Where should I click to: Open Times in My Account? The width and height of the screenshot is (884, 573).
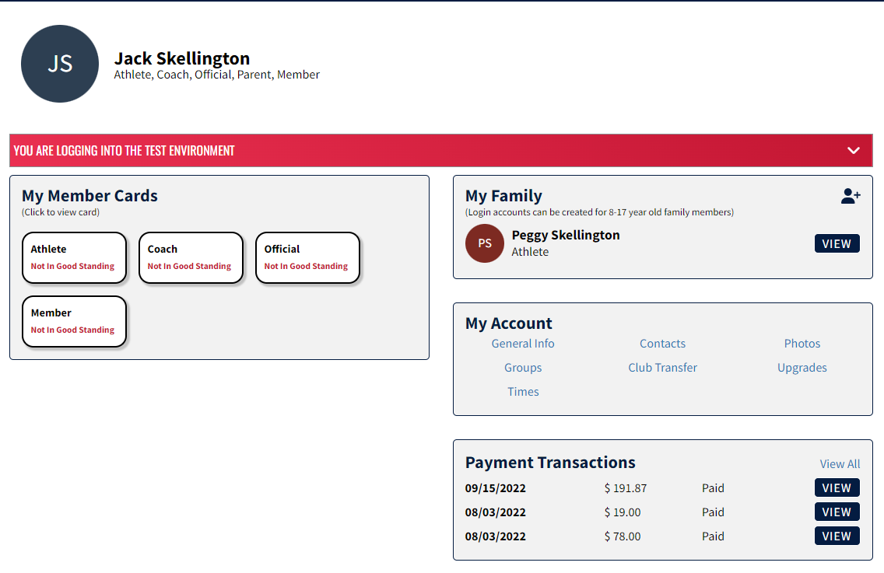pyautogui.click(x=523, y=392)
